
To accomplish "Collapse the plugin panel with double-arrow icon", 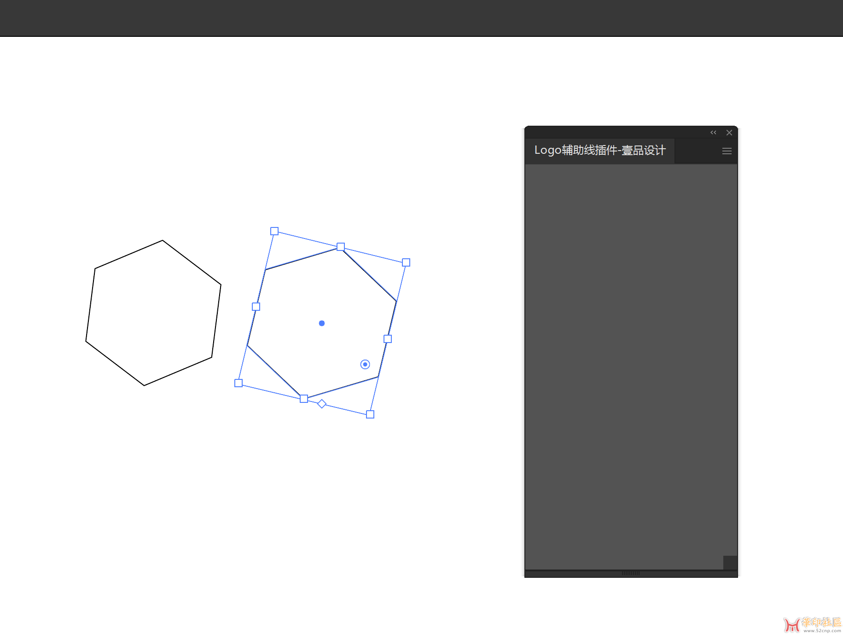I will pos(713,133).
